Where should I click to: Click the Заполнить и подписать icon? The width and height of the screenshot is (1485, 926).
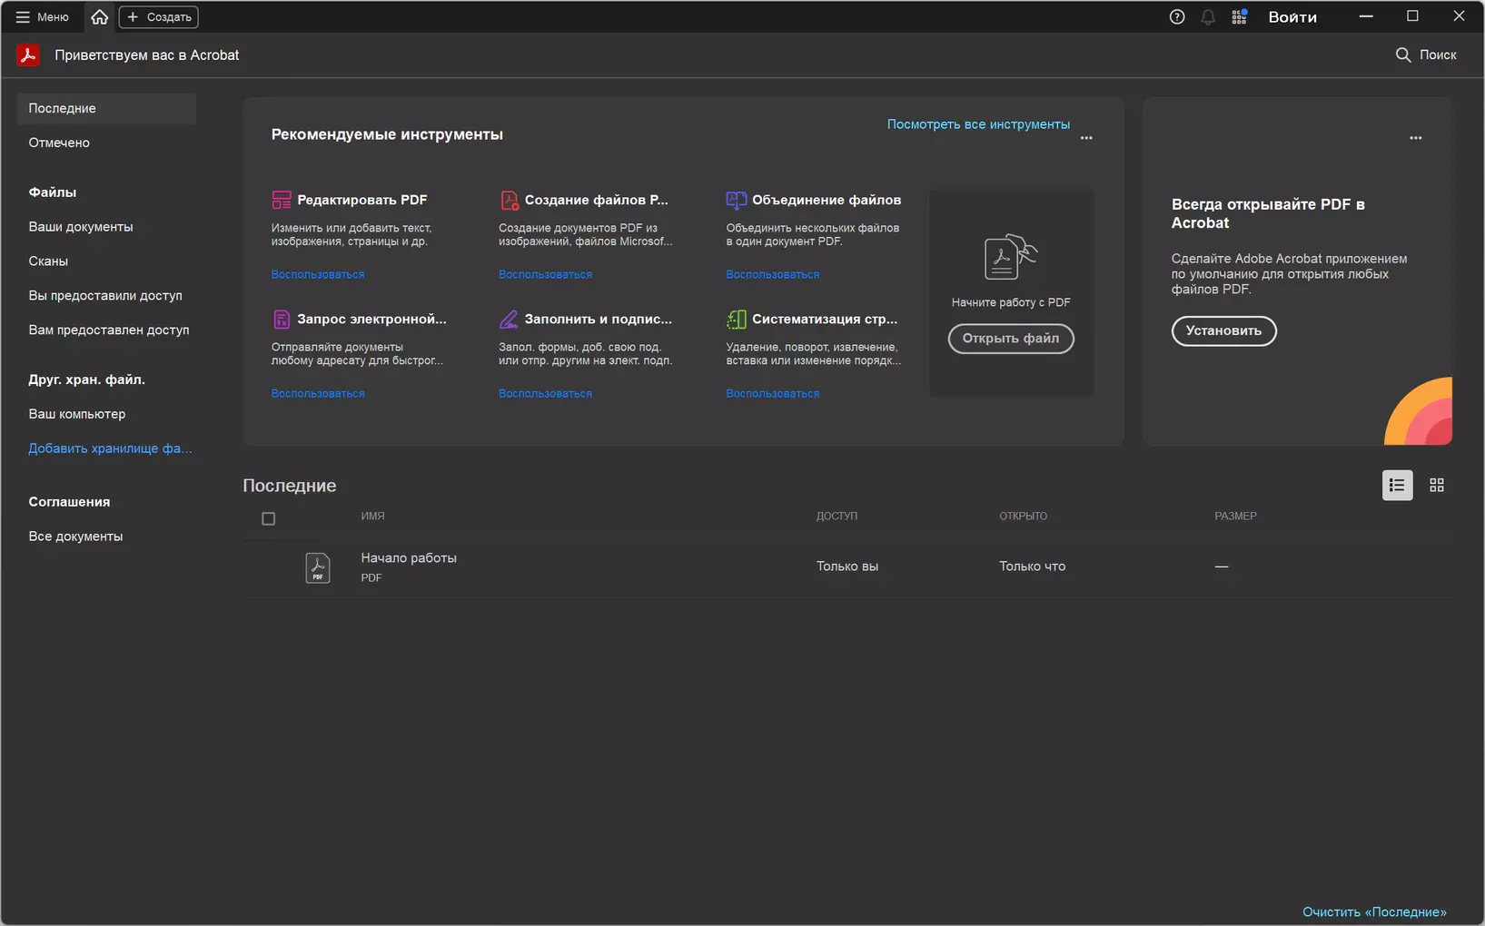(x=509, y=319)
